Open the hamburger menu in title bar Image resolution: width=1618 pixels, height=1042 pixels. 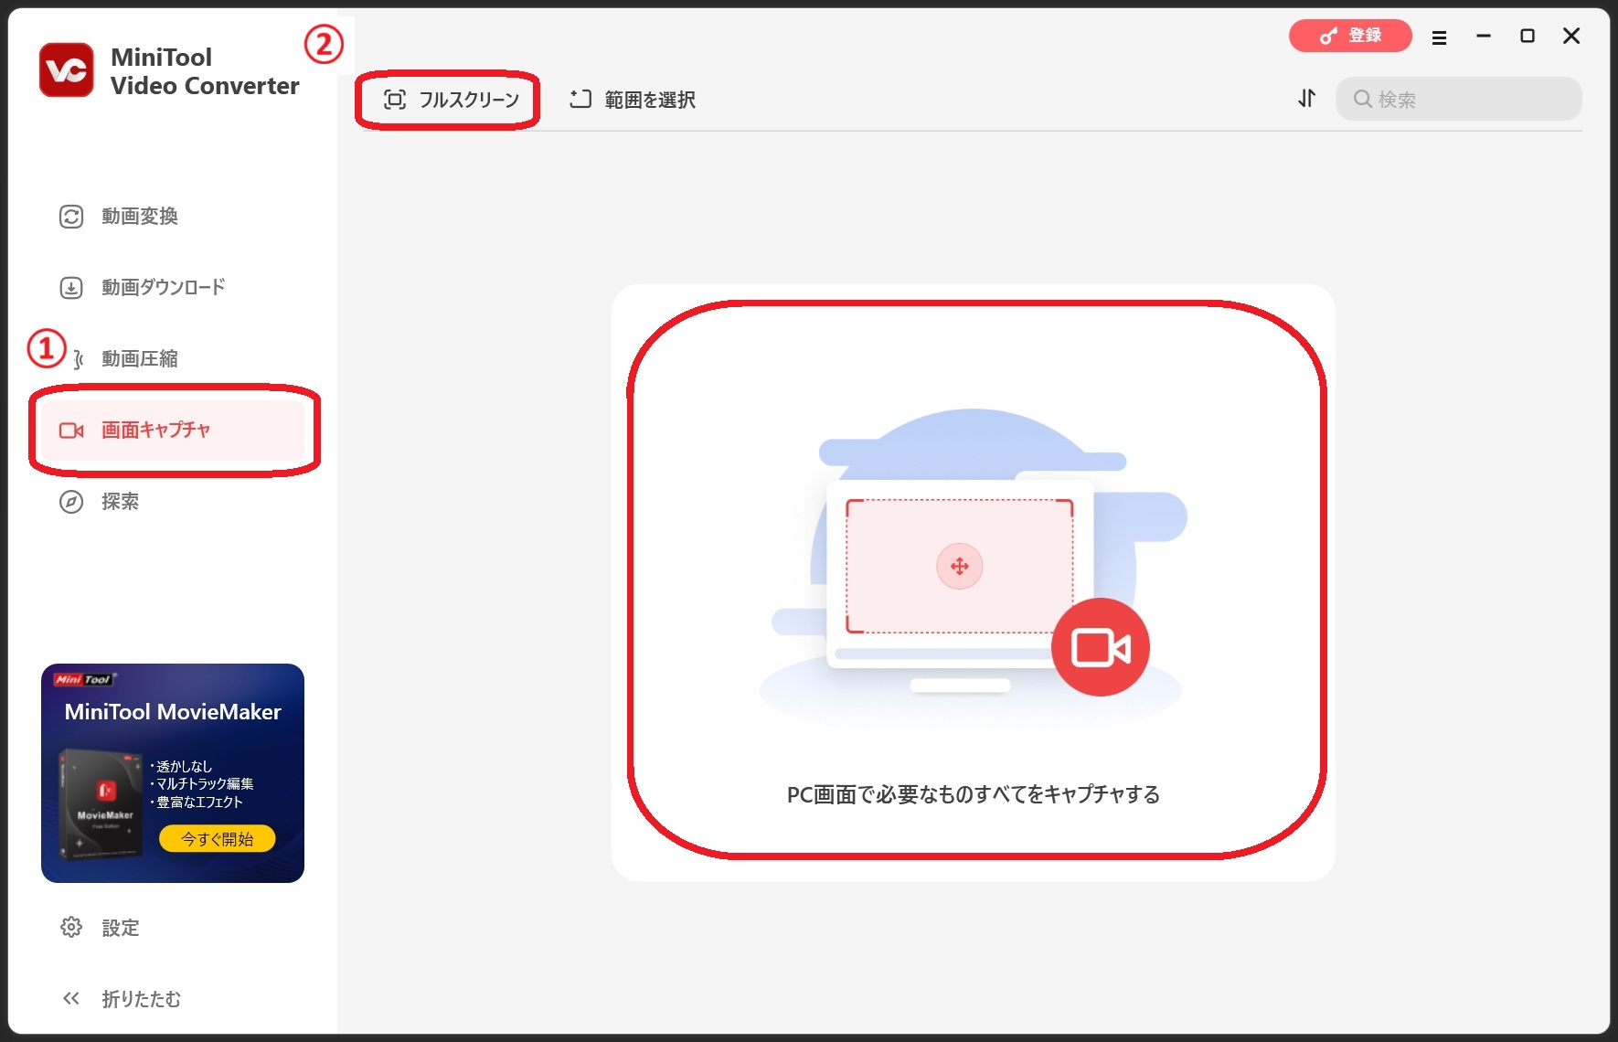click(x=1439, y=37)
